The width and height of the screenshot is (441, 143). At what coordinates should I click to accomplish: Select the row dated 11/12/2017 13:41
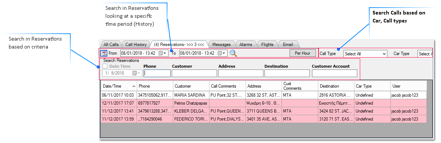click(263, 111)
